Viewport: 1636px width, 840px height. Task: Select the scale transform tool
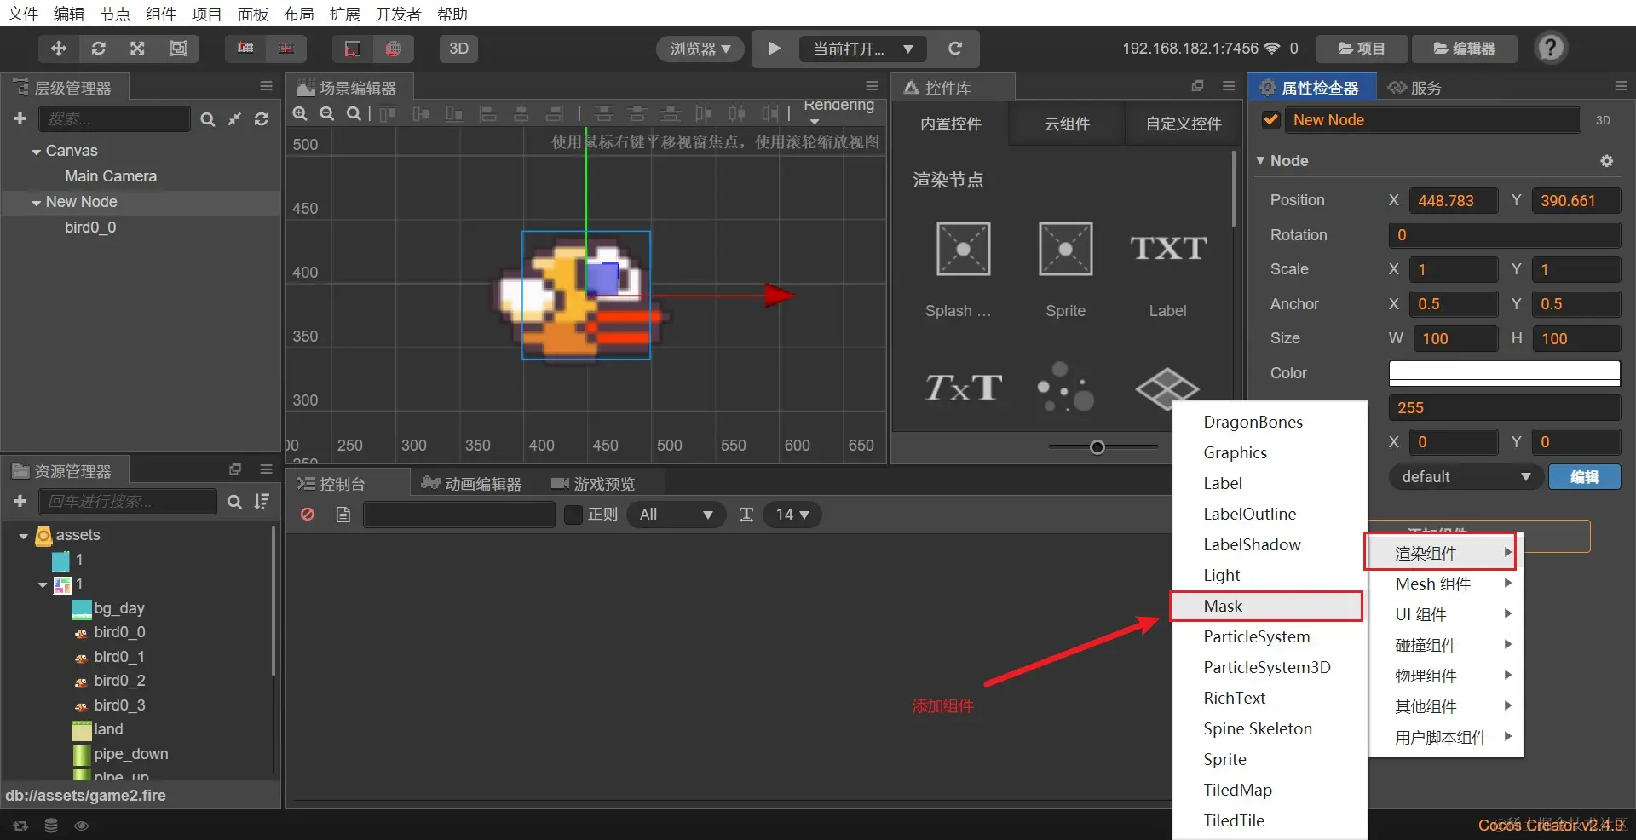click(137, 49)
